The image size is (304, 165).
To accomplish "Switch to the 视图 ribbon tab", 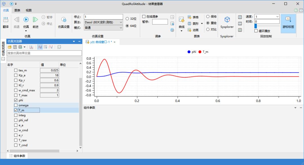I will click(x=28, y=10).
